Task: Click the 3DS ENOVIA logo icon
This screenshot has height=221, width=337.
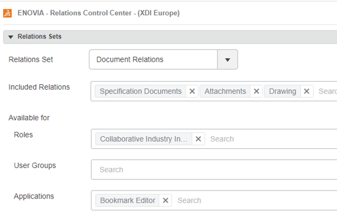Action: pos(7,13)
